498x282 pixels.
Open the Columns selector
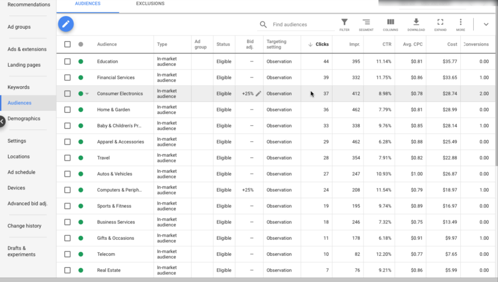(390, 25)
